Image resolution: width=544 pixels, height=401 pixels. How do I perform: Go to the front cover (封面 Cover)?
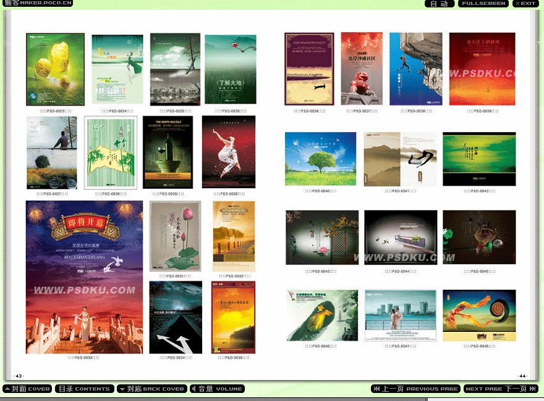27,389
